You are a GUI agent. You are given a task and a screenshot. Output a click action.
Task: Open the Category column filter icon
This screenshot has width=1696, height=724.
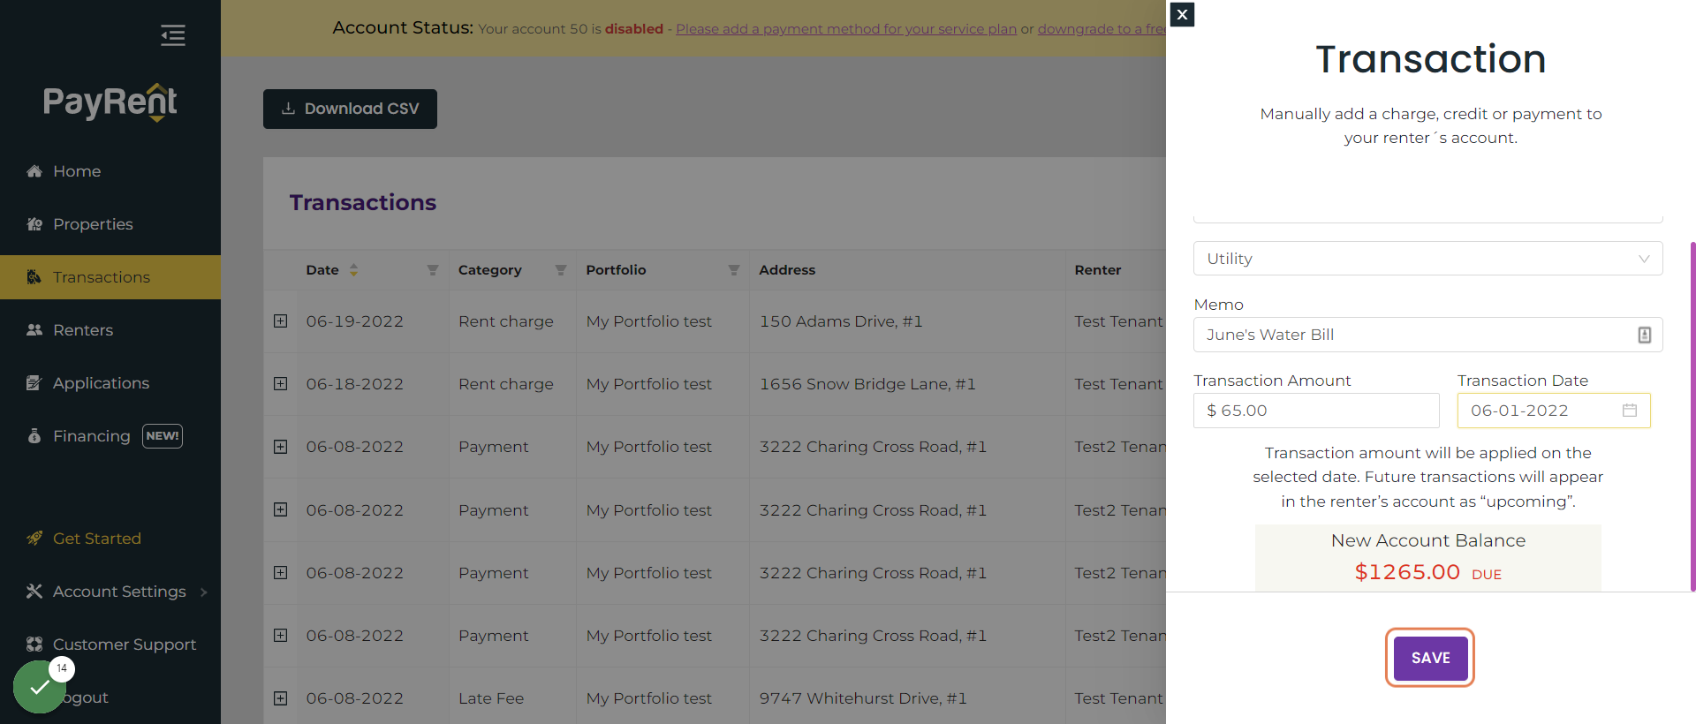tap(561, 270)
